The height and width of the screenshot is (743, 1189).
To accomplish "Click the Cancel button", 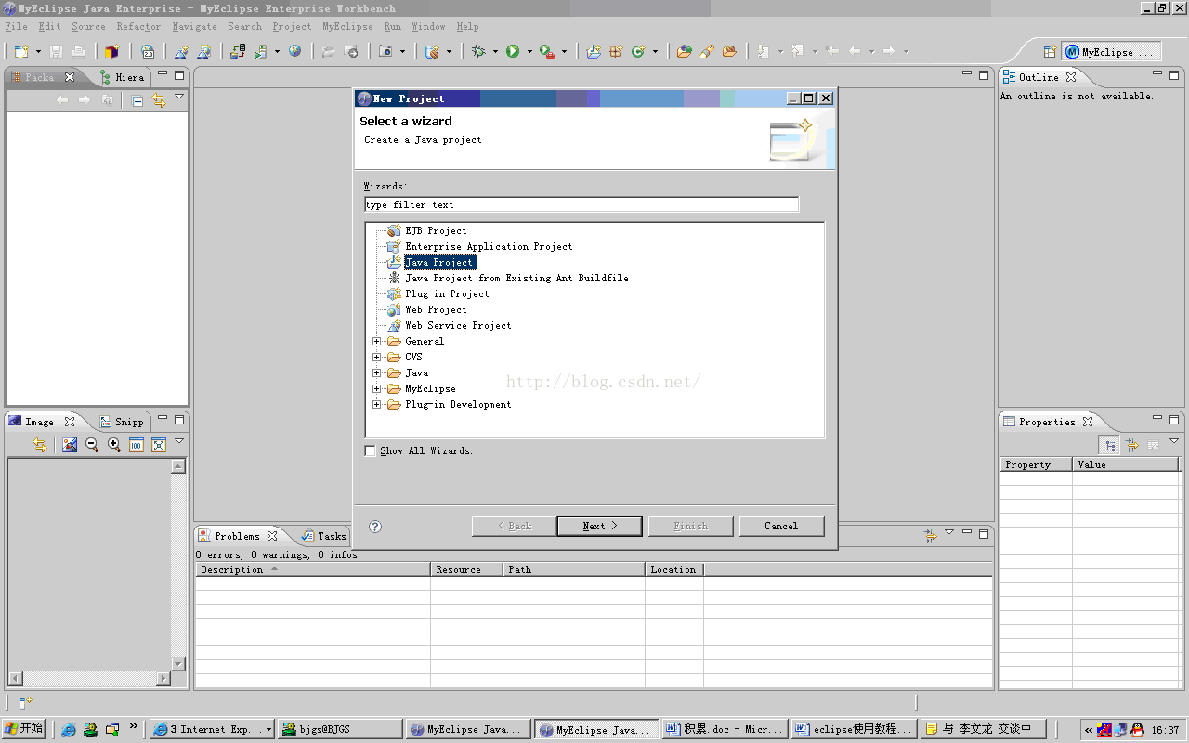I will click(x=781, y=526).
